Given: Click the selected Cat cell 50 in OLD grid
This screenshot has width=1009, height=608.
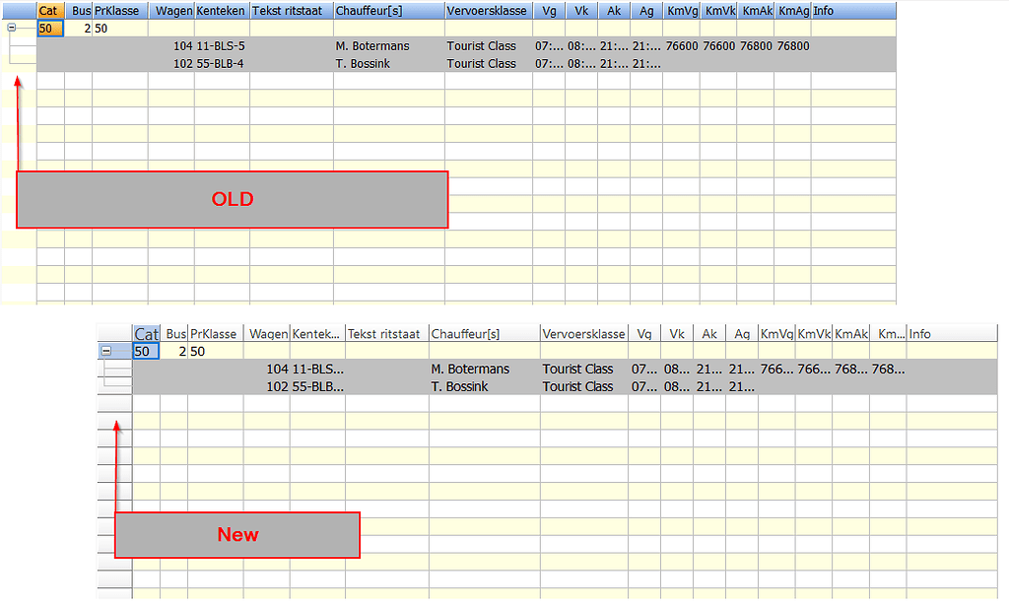Looking at the screenshot, I should point(50,29).
